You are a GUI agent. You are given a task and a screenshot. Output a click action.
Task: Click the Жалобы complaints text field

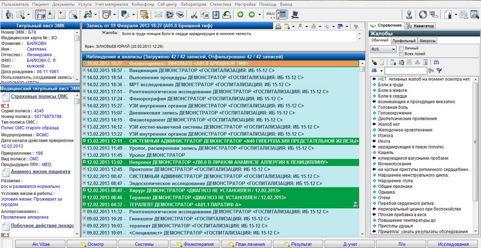click(x=238, y=36)
